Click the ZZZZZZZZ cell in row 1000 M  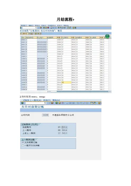click(42, 66)
